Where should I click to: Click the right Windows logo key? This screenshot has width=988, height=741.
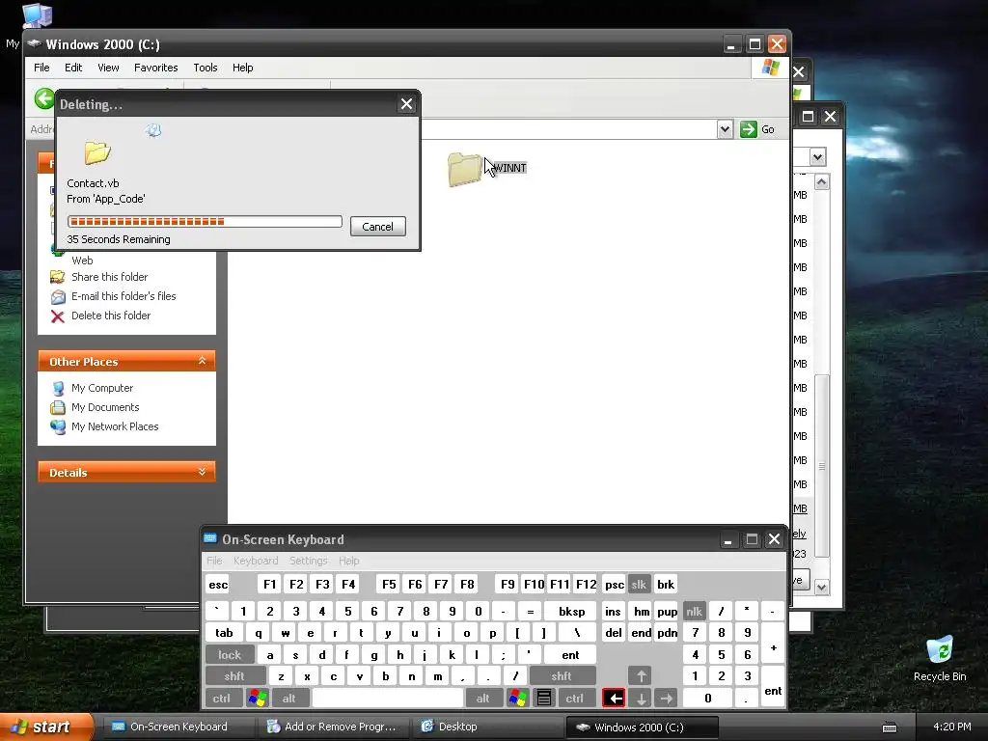[518, 699]
